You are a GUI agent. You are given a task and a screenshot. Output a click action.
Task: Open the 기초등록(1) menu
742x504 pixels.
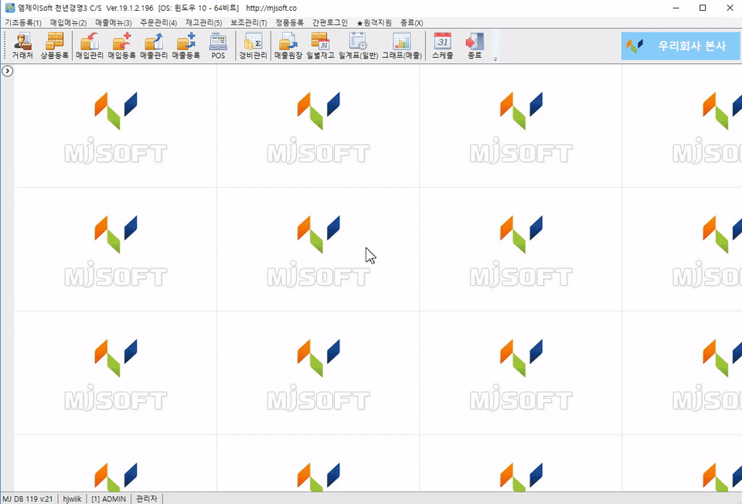click(23, 22)
